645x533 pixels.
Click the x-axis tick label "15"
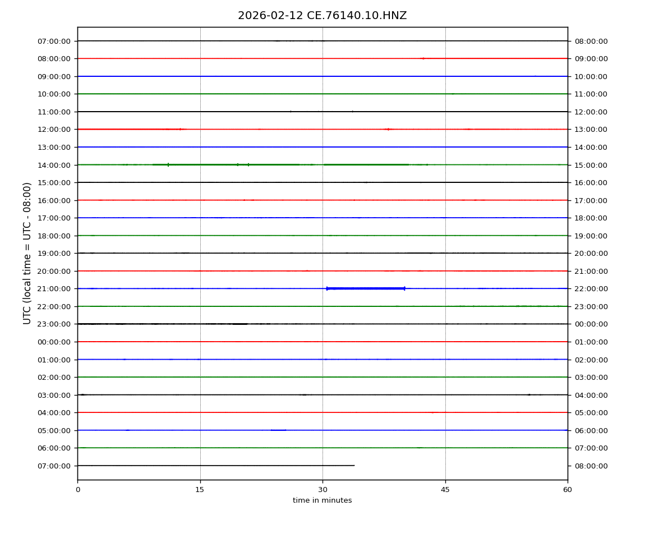200,490
